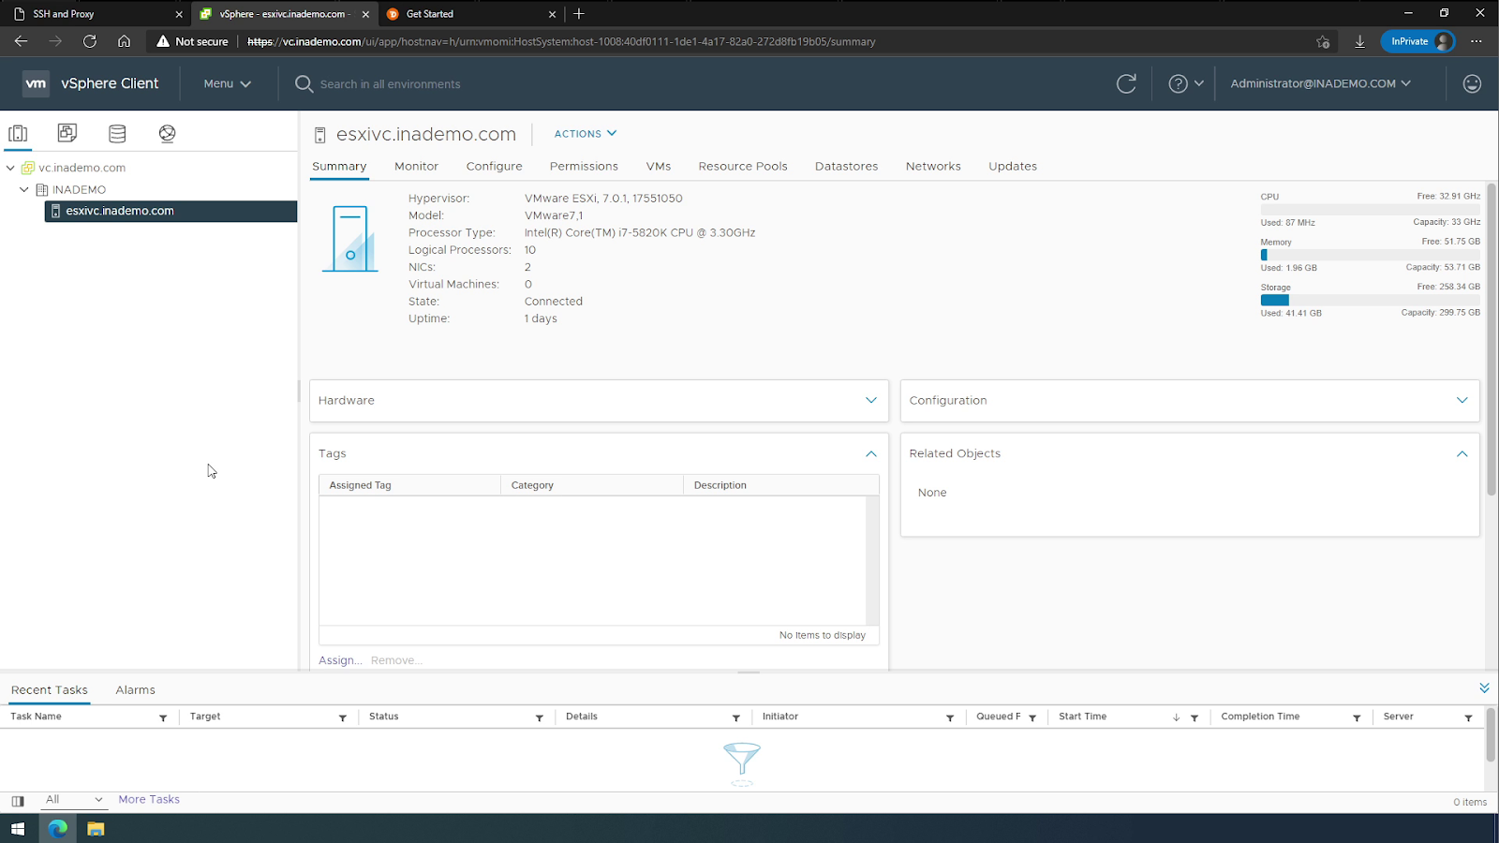
Task: Open the Windows Start menu
Action: 18,829
